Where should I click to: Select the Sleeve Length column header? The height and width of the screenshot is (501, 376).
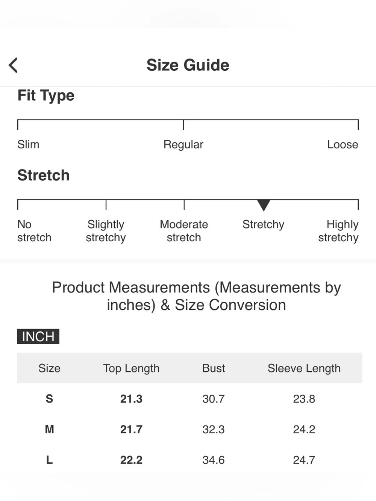click(x=304, y=368)
